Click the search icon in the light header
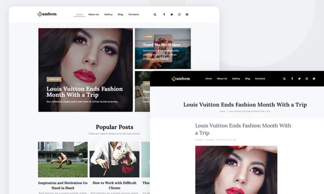 (155, 14)
